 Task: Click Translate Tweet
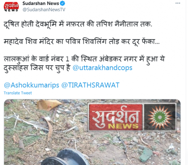pos(18,93)
